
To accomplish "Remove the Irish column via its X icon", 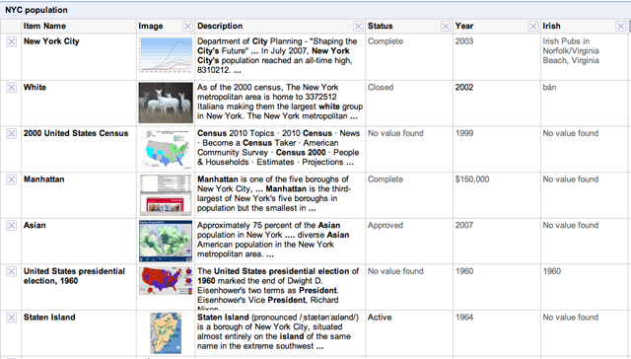I will (620, 27).
